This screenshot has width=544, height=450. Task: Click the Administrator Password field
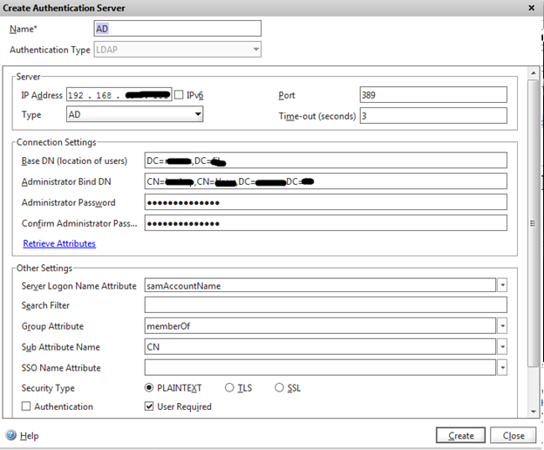click(x=326, y=202)
